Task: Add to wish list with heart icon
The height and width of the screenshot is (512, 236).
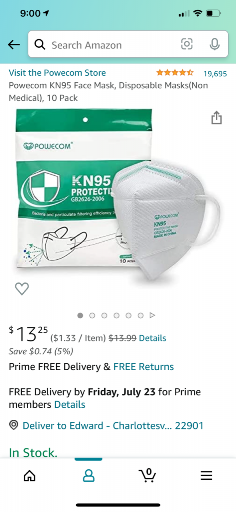Action: 22,289
